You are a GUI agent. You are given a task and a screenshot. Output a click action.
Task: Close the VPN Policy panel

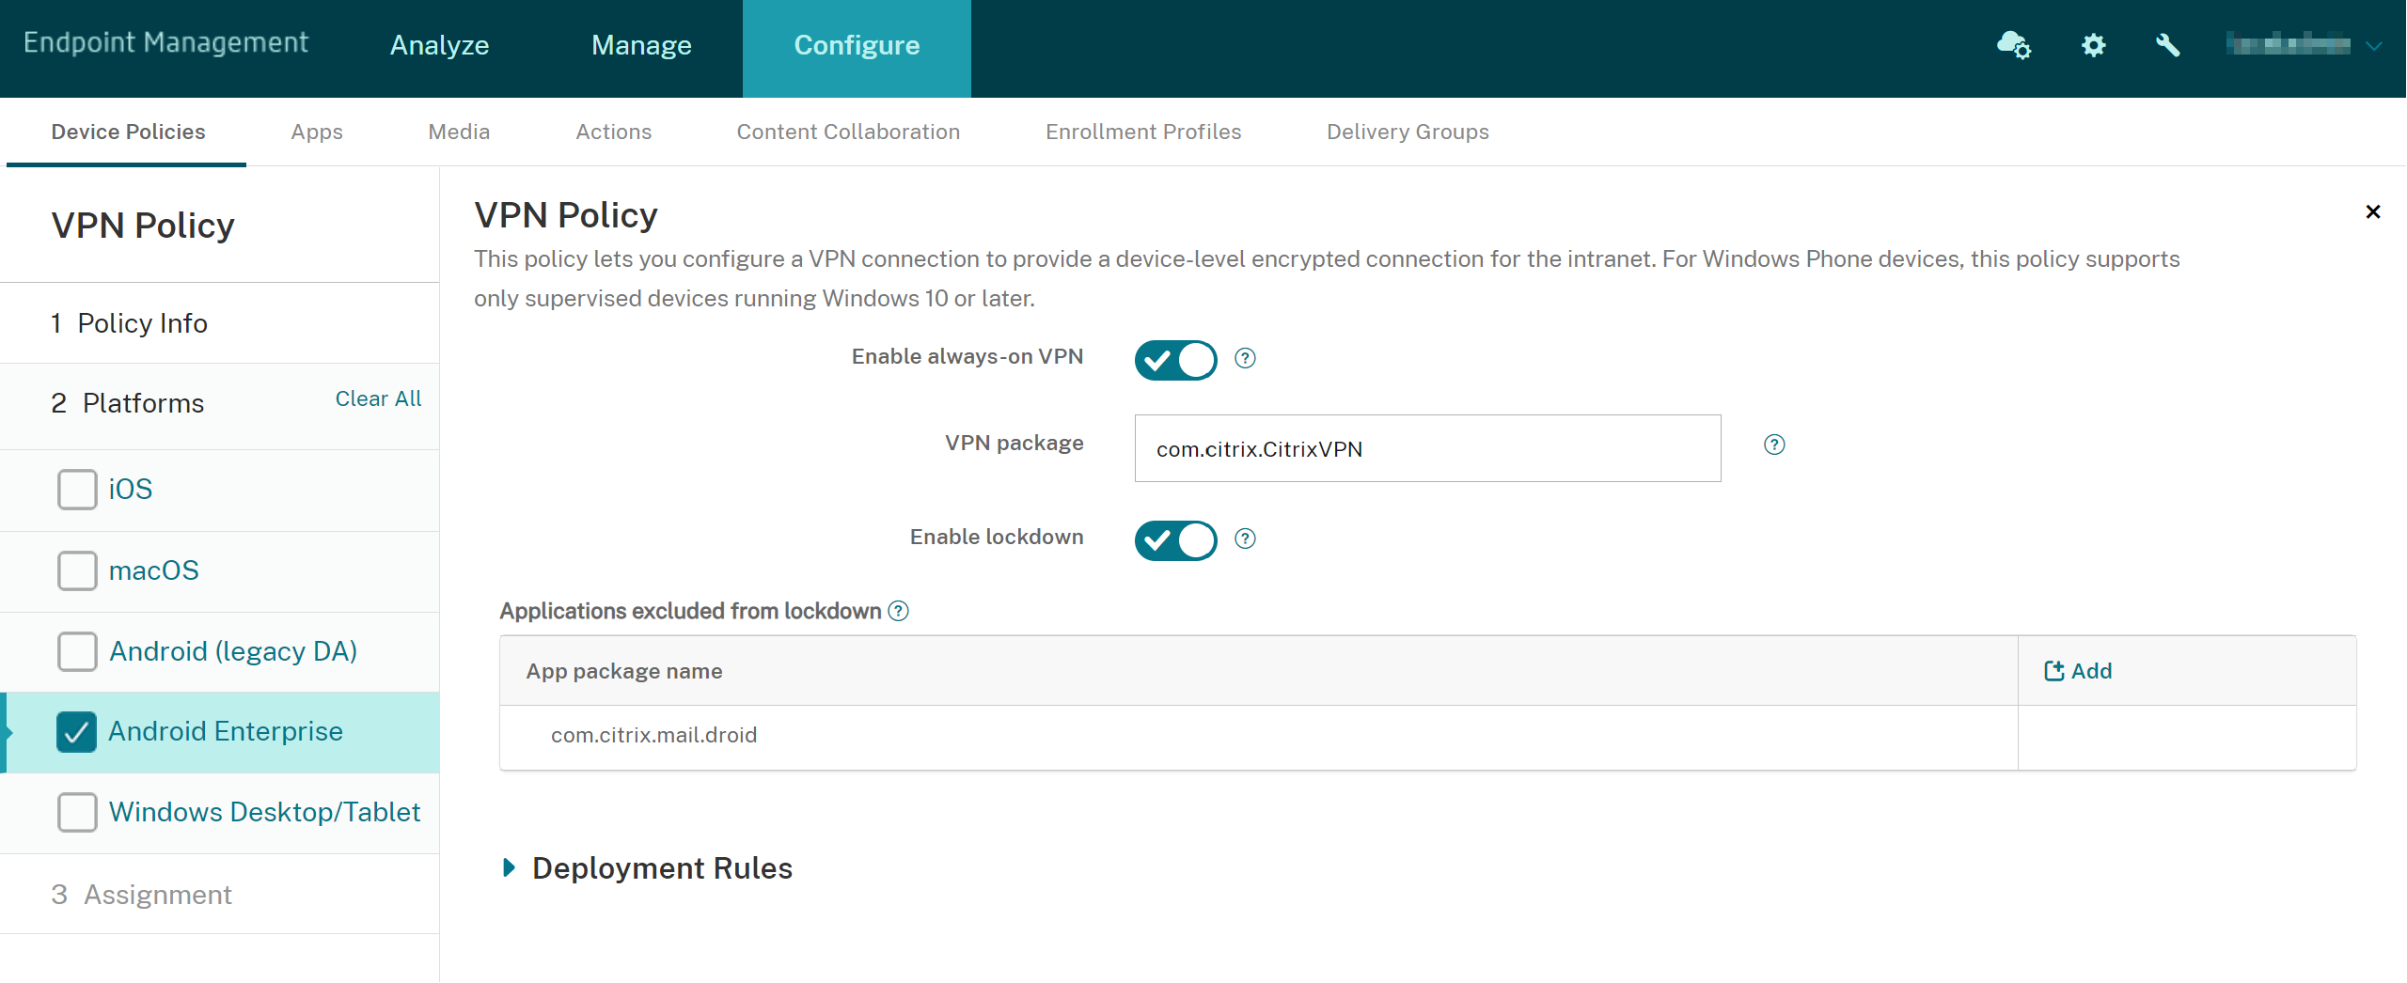point(2372,212)
